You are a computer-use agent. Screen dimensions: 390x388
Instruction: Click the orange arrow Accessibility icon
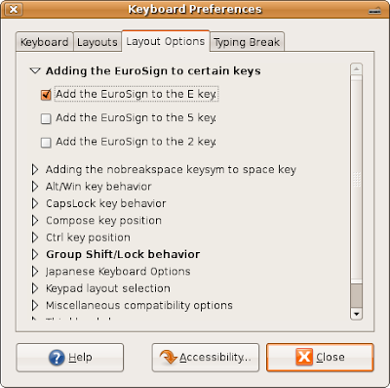point(169,358)
